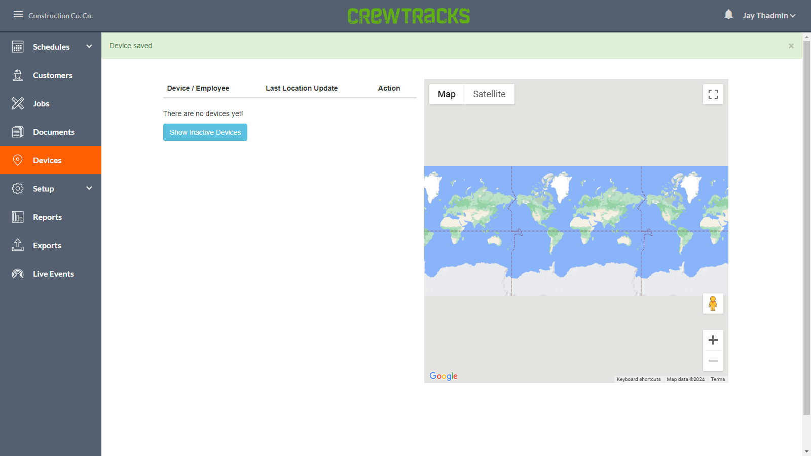The image size is (811, 456).
Task: Click the scrollbar down arrow
Action: click(806, 451)
